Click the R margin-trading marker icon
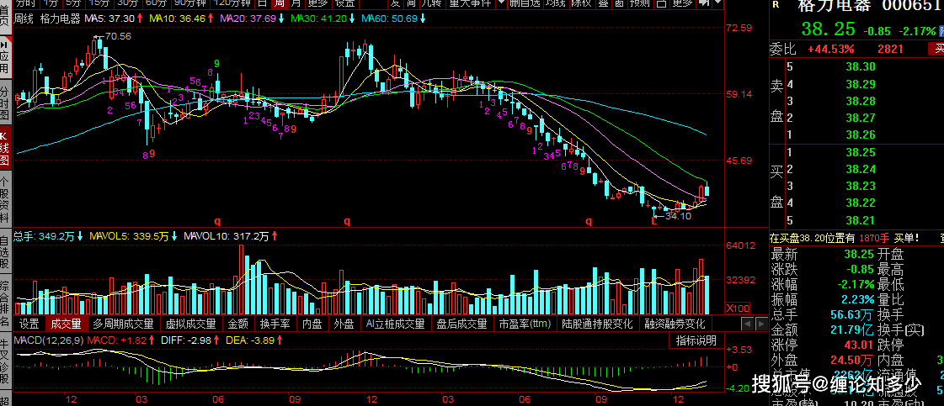 pos(775,5)
